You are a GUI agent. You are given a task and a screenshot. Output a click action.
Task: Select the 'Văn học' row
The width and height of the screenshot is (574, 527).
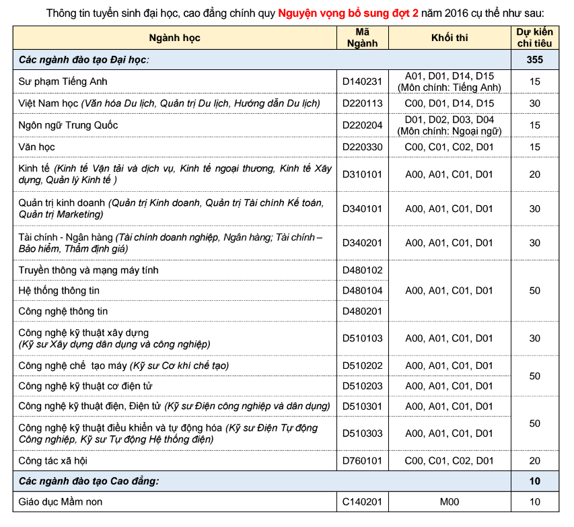286,147
